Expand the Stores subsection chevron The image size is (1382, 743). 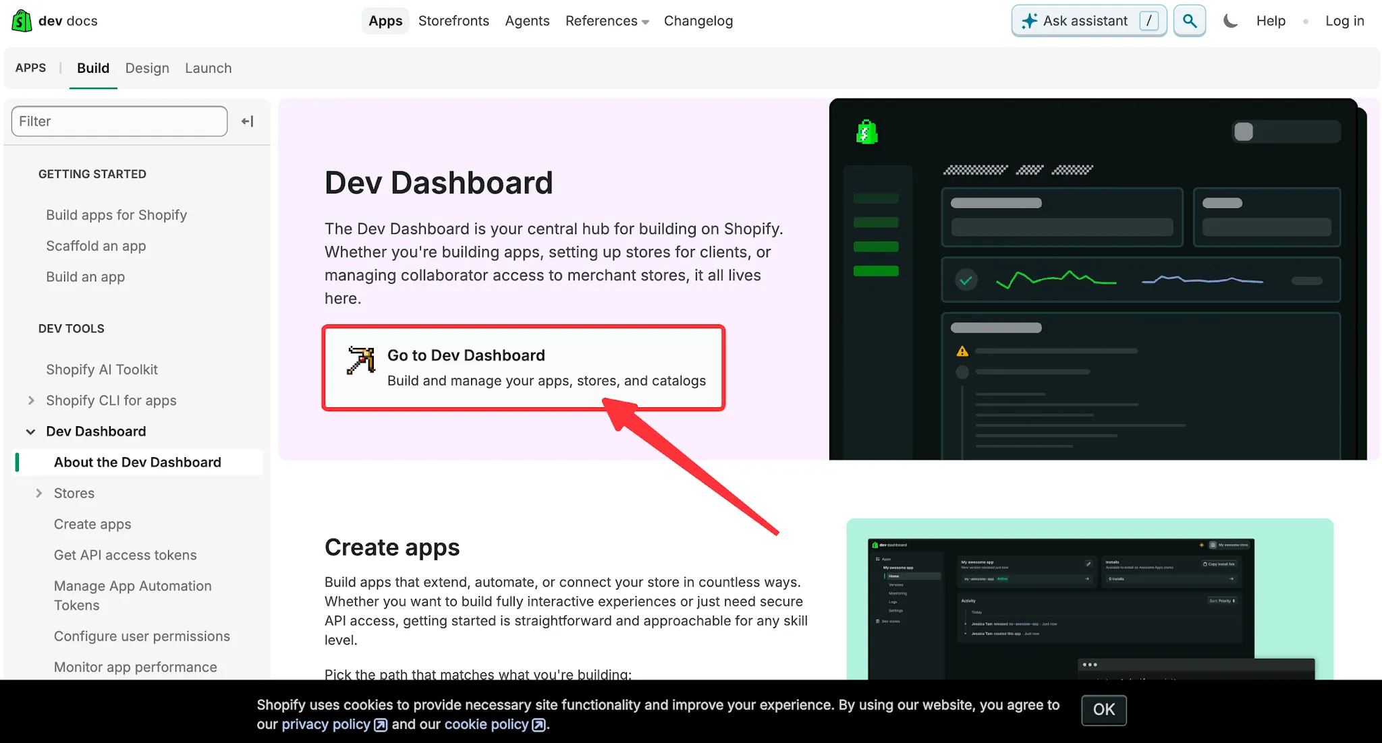(x=39, y=494)
